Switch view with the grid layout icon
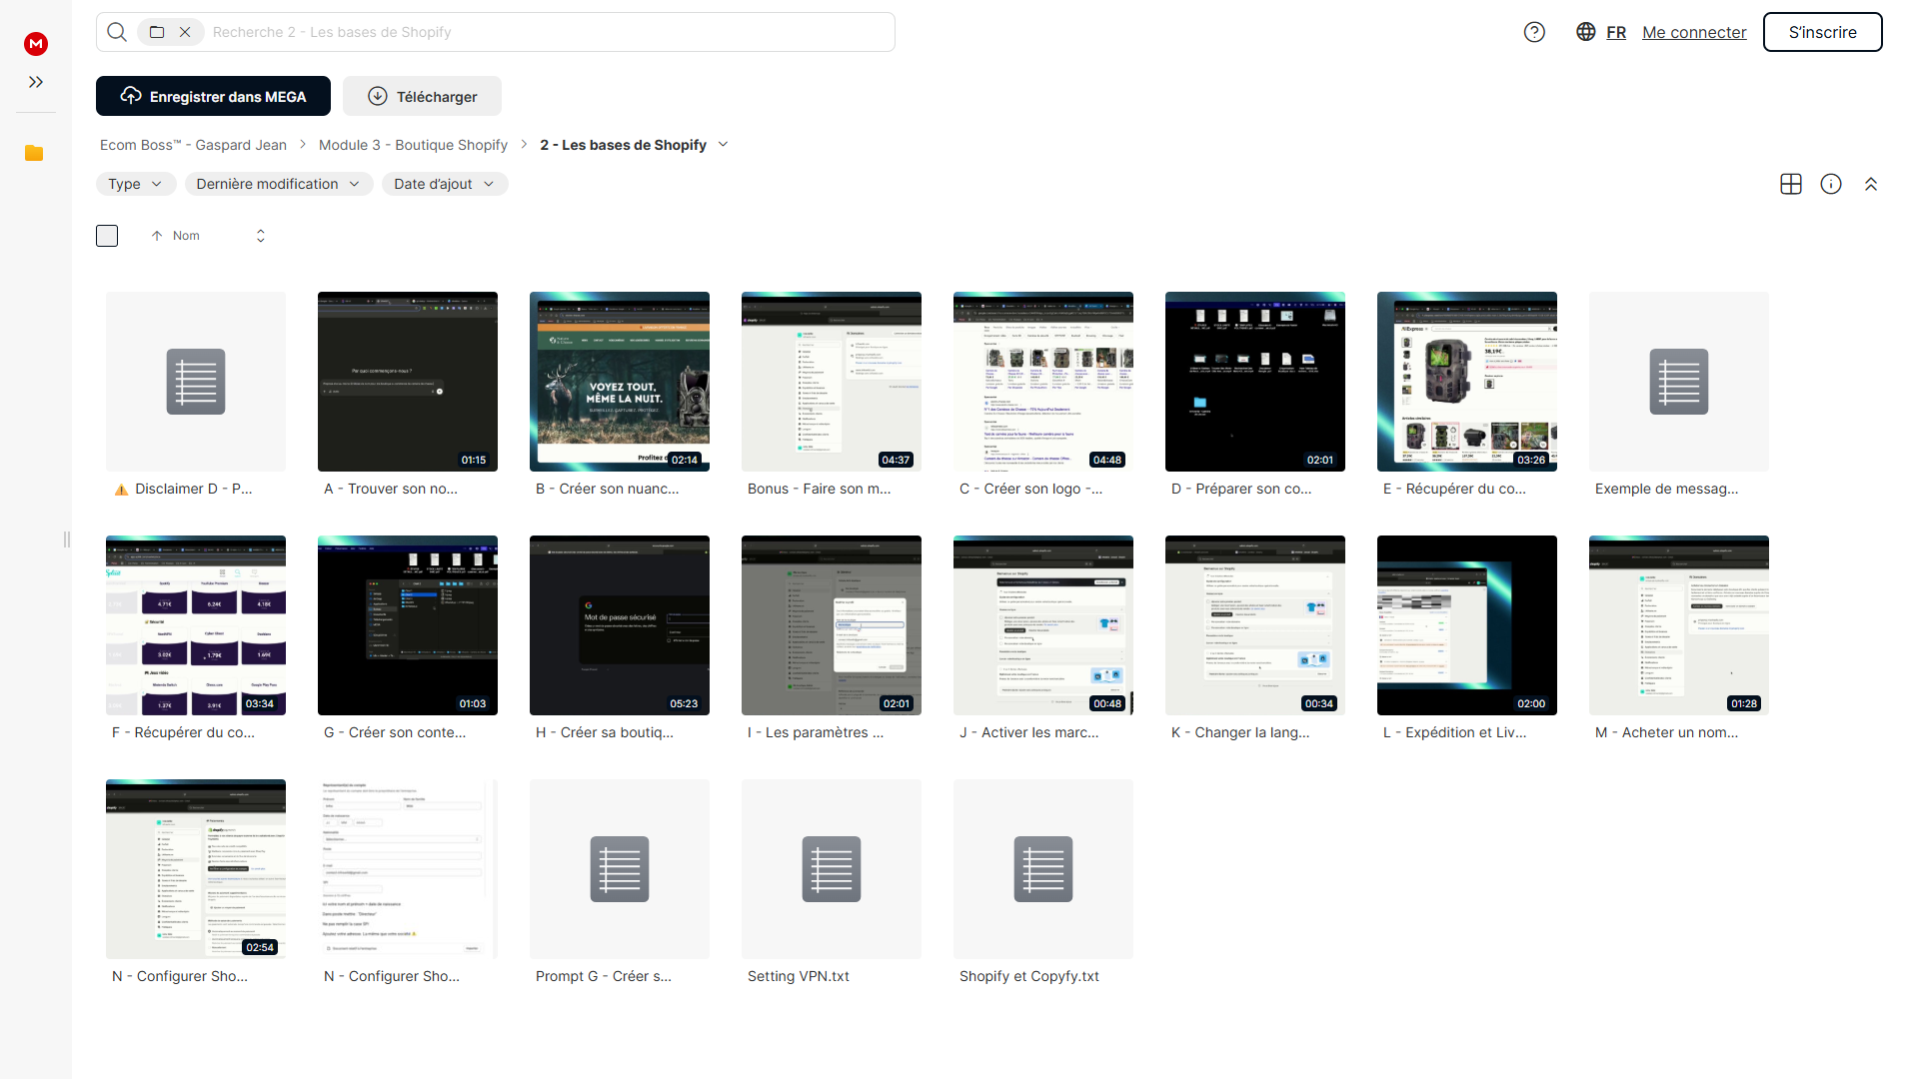1919x1079 pixels. pyautogui.click(x=1791, y=184)
